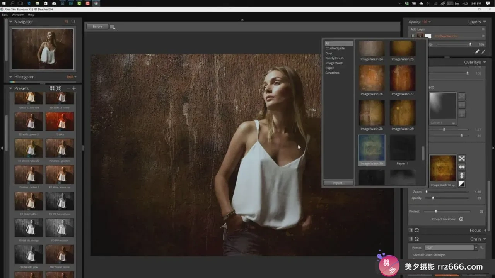This screenshot has height=278, width=495.
Task: Click the Import... button in overlay browser
Action: pos(338,183)
